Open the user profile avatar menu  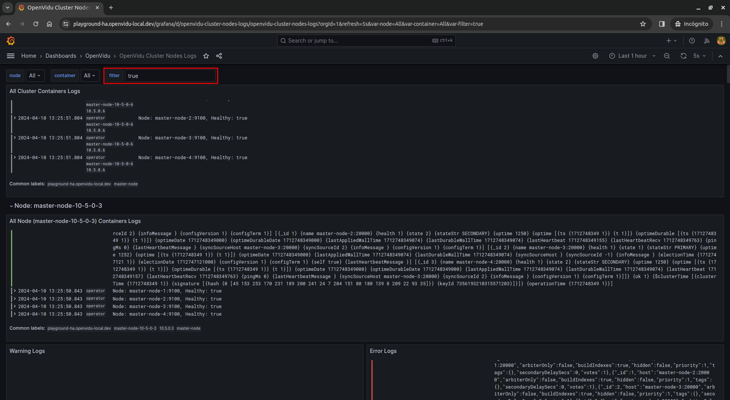pos(721,41)
